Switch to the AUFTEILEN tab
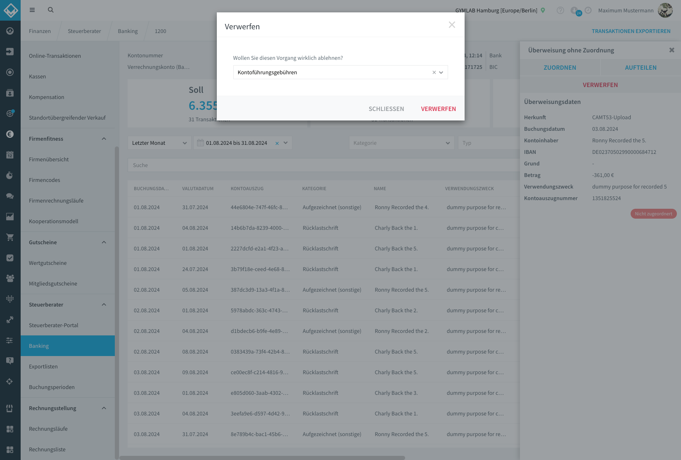 click(x=641, y=68)
